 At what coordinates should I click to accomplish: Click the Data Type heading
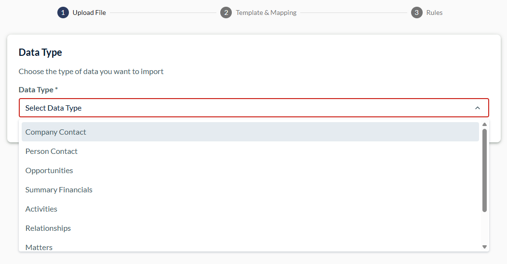[x=40, y=52]
